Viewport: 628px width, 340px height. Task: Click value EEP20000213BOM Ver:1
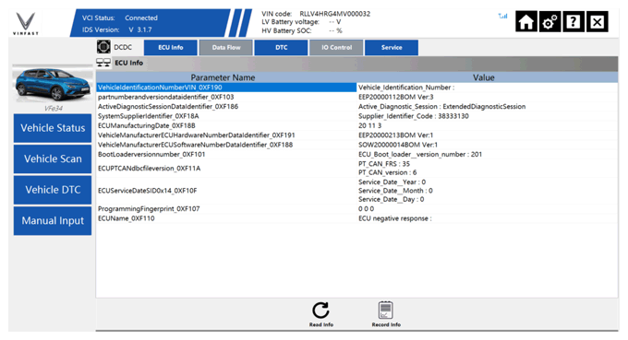coord(395,135)
